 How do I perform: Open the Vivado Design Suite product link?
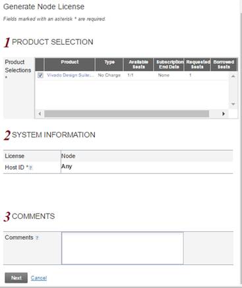[71, 75]
